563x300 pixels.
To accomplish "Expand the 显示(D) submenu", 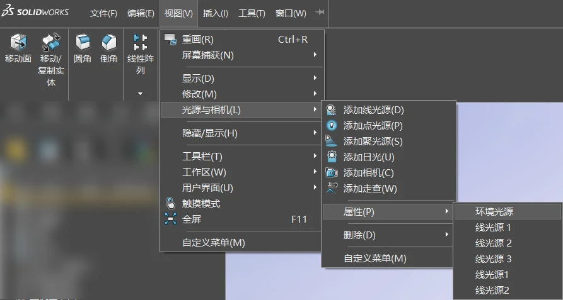I will 242,79.
